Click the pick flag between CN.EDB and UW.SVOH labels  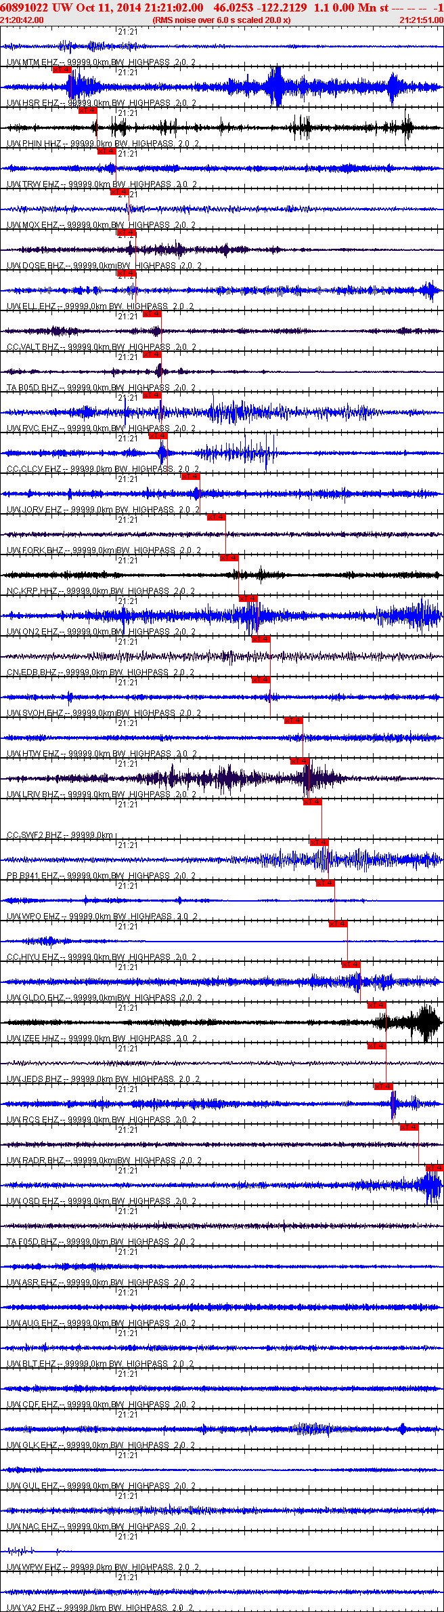(261, 680)
